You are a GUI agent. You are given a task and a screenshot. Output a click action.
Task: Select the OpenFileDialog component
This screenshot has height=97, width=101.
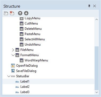[x=27, y=66]
